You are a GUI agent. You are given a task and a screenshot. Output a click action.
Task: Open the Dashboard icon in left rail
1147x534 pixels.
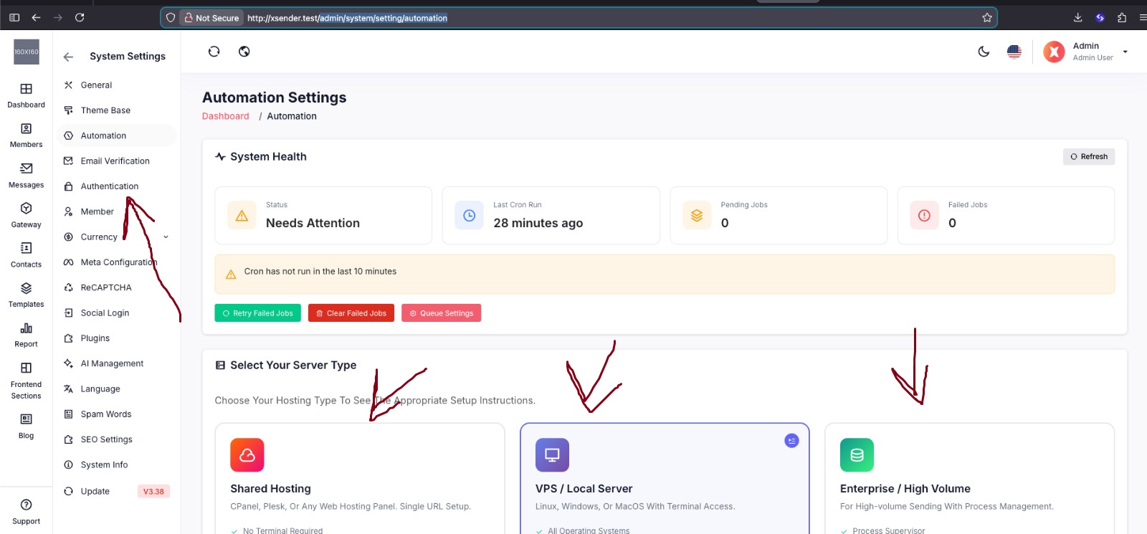point(26,90)
